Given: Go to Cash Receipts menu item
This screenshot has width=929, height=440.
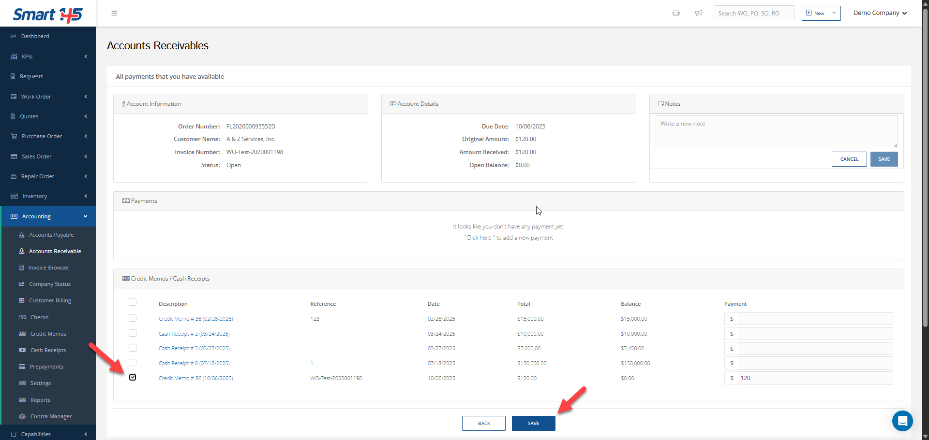Looking at the screenshot, I should pos(48,350).
